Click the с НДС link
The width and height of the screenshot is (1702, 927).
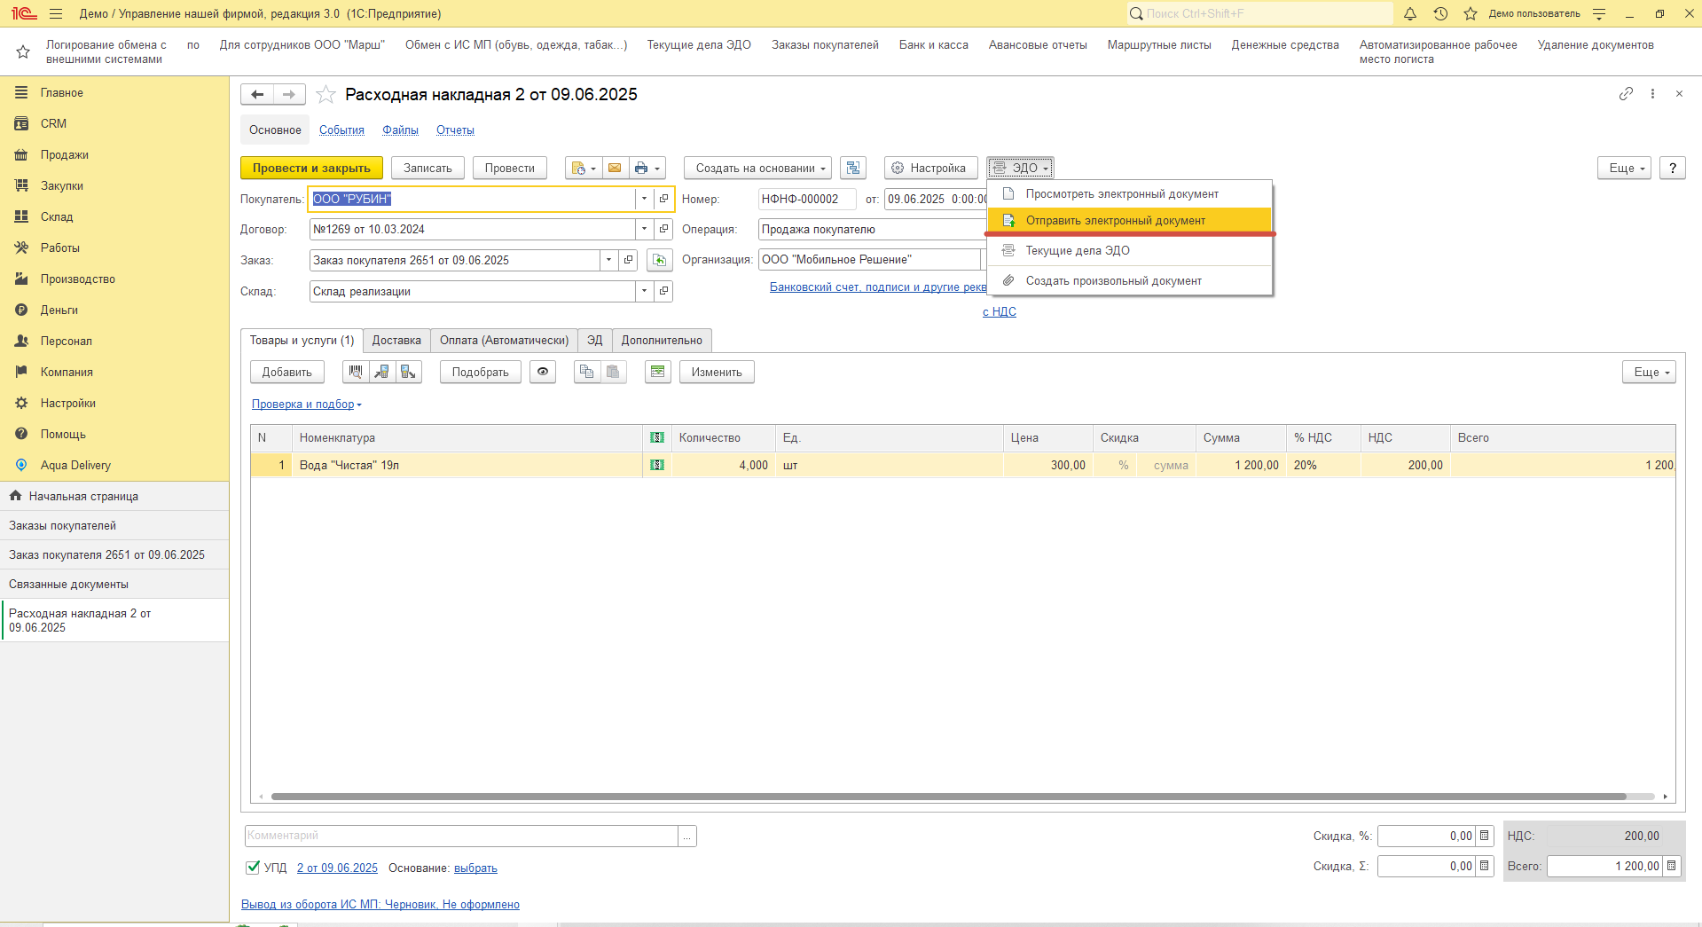(x=1000, y=311)
